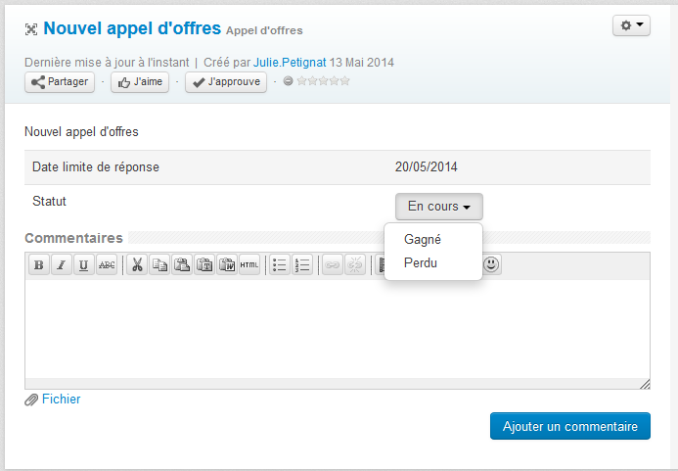This screenshot has width=678, height=471.
Task: Open the HTML source editor
Action: (249, 265)
